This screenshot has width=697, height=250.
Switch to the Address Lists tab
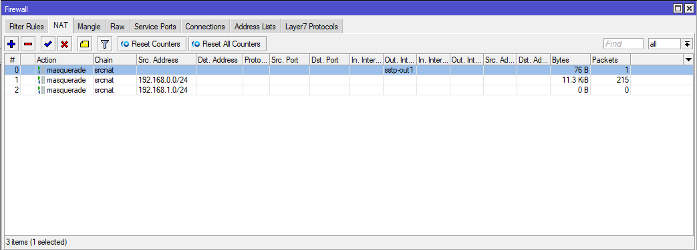[255, 27]
